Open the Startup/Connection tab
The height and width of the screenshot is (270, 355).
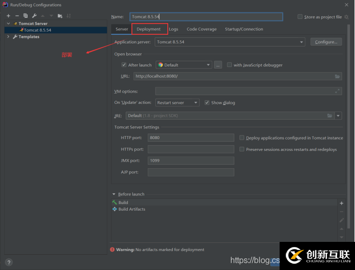[x=244, y=29]
